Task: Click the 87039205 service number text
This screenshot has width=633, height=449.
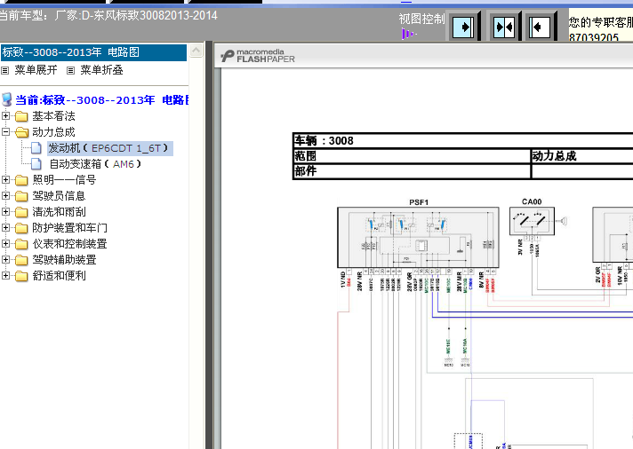Action: (x=594, y=37)
